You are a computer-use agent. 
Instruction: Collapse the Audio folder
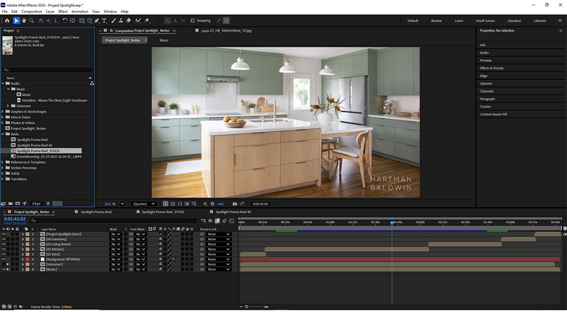pos(3,83)
